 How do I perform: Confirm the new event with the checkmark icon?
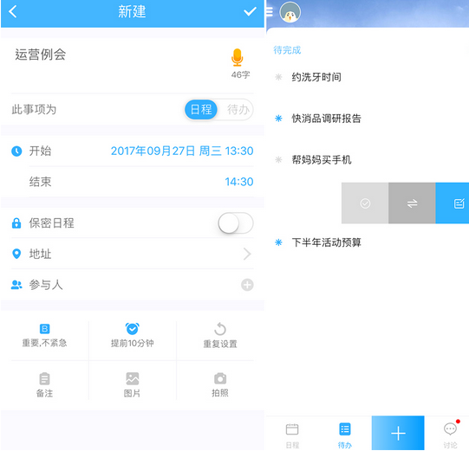(x=250, y=11)
